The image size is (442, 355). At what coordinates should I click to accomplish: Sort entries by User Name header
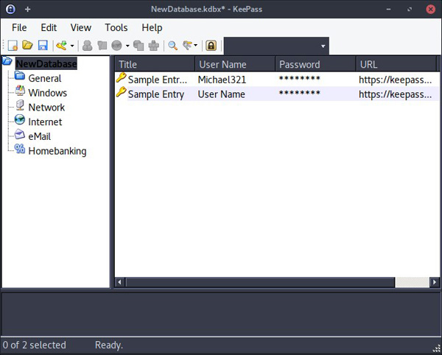235,65
